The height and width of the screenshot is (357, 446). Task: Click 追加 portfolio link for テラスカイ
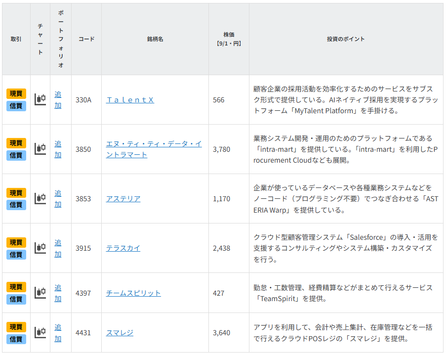click(x=58, y=248)
